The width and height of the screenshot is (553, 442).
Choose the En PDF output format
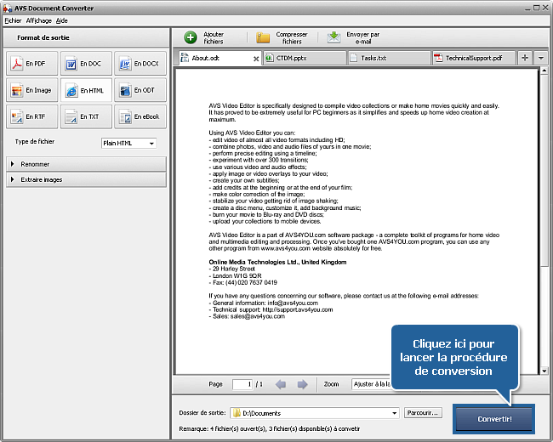click(31, 64)
